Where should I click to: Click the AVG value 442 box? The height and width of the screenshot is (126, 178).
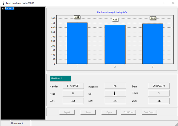[x=159, y=101]
